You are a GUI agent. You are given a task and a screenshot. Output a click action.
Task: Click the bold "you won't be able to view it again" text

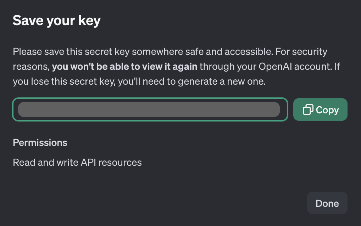[x=124, y=67]
